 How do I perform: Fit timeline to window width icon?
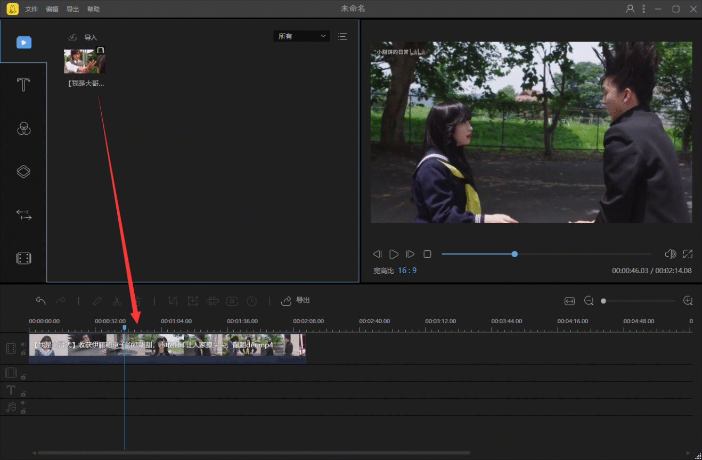pos(569,301)
